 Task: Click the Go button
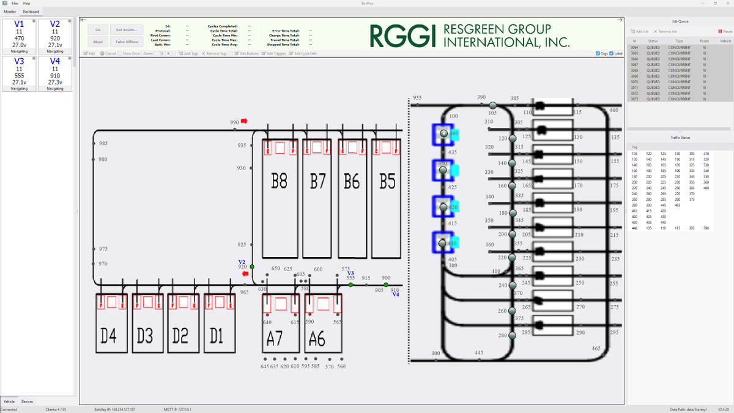click(97, 29)
